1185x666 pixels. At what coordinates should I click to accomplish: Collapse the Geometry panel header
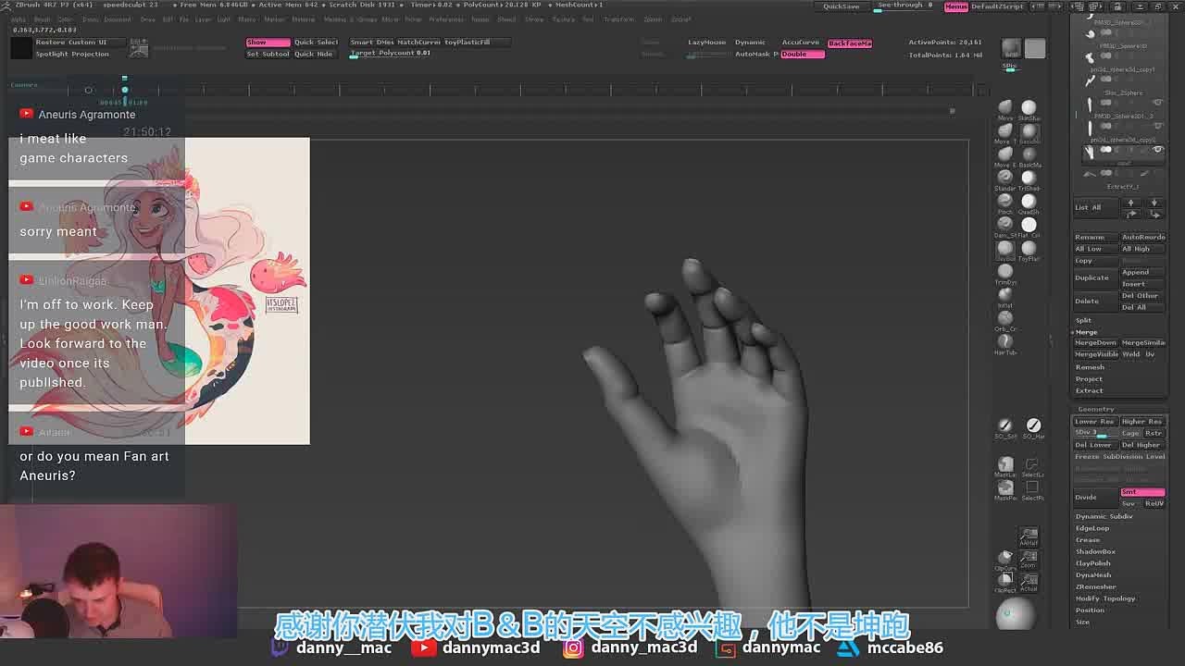click(1096, 409)
